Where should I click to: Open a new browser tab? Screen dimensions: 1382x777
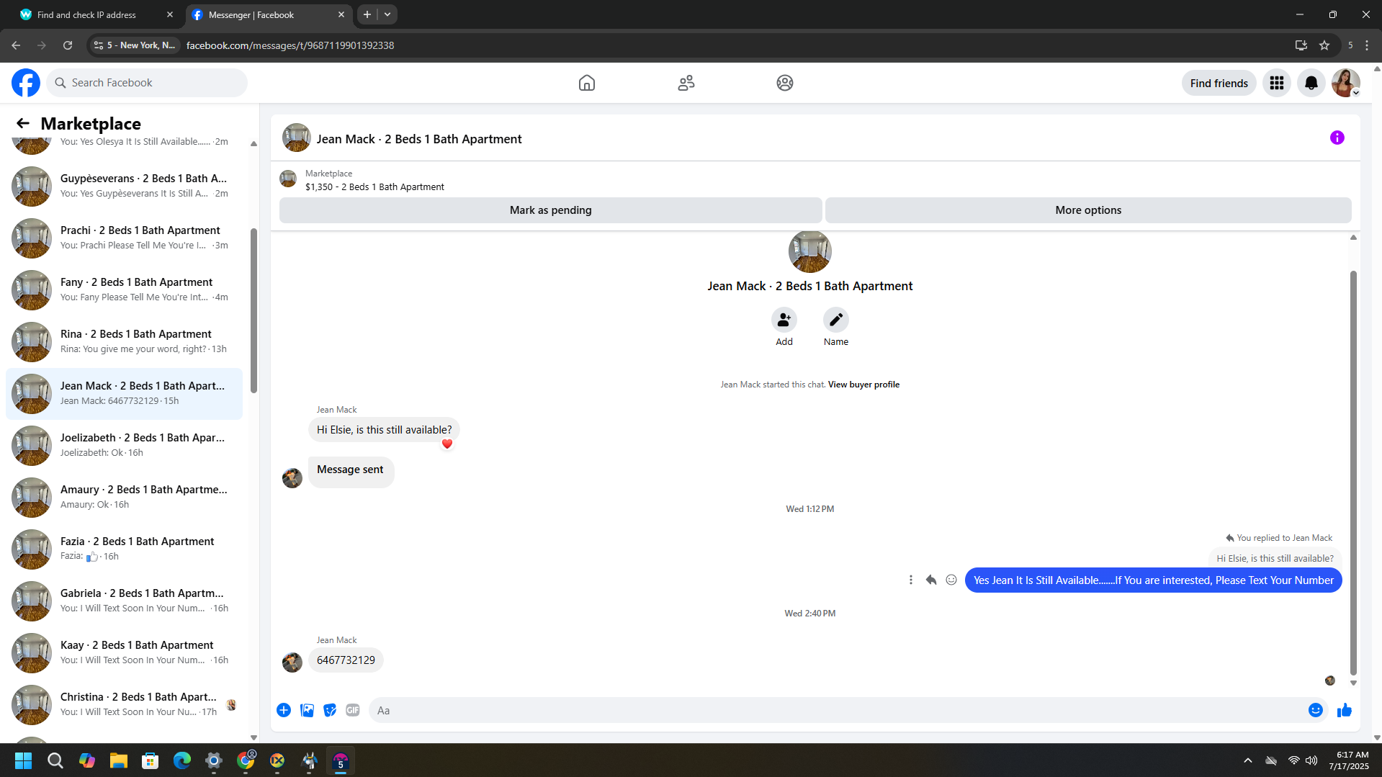[x=367, y=14]
